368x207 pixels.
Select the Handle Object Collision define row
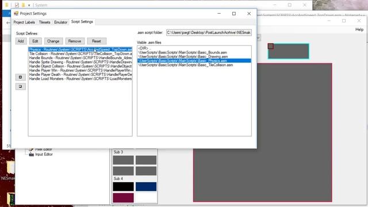click(x=80, y=66)
